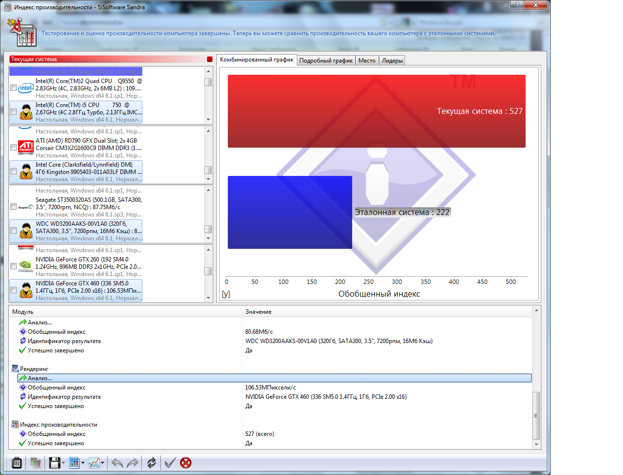Click the red square marker in Текущая система header
This screenshot has height=475, width=623.
tap(210, 59)
